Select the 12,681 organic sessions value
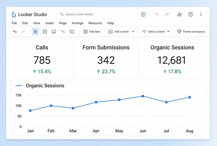 [x=171, y=60]
